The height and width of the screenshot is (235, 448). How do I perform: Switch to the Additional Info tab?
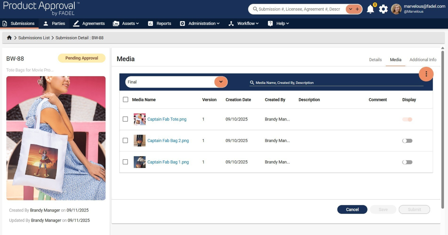point(423,59)
